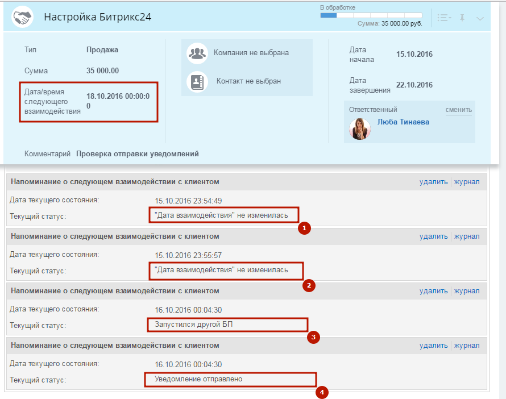Screen dimensions: 506x399
Task: Click timestamp 15.10.2016 23:55:57
Action: 188,255
